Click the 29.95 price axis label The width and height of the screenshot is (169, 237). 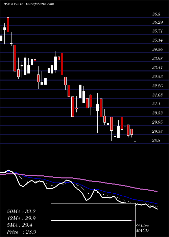[x=158, y=122]
